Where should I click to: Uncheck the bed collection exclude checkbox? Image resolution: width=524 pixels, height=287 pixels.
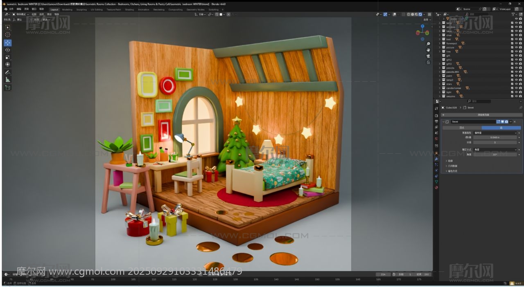(512, 39)
